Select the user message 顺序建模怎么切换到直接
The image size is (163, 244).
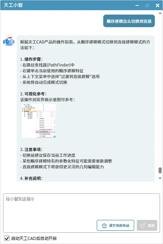point(129,21)
